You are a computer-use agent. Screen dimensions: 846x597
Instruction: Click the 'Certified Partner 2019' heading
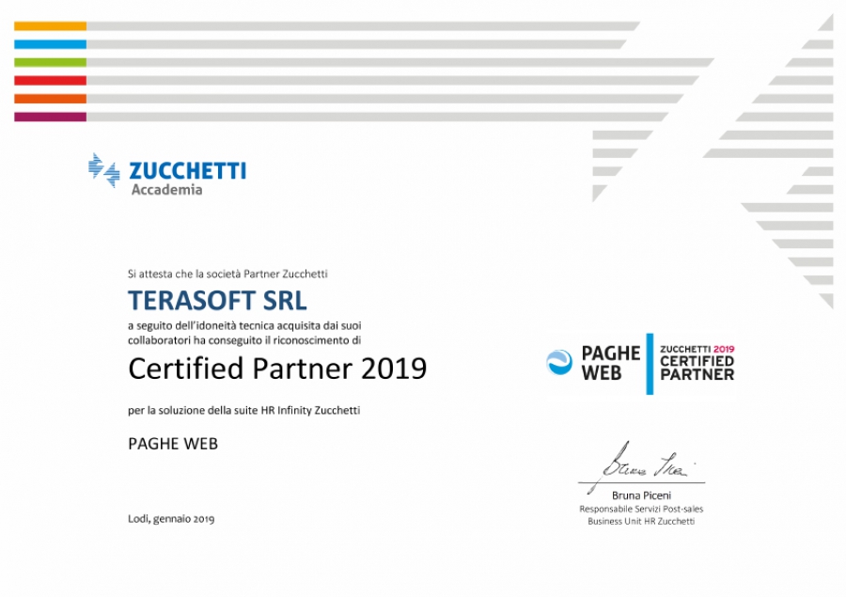click(x=277, y=369)
